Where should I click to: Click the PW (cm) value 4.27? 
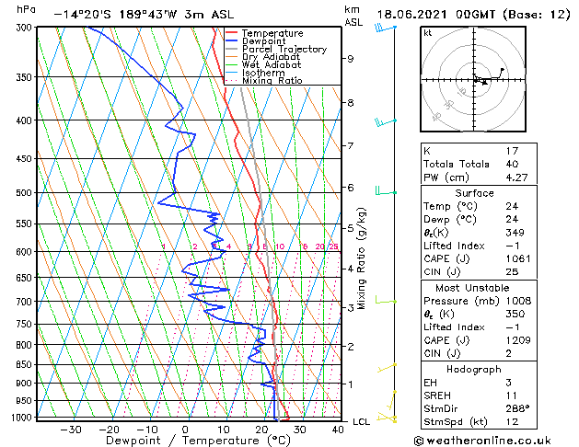click(516, 178)
